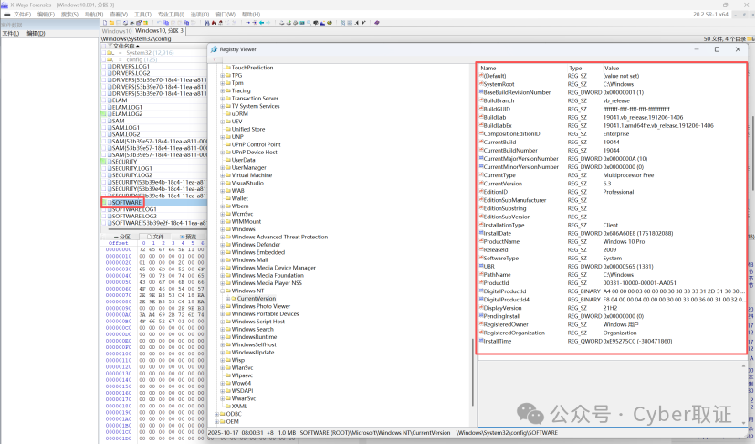The height and width of the screenshot is (444, 756).
Task: Click the Windows Defender folder icon
Action: pos(226,245)
